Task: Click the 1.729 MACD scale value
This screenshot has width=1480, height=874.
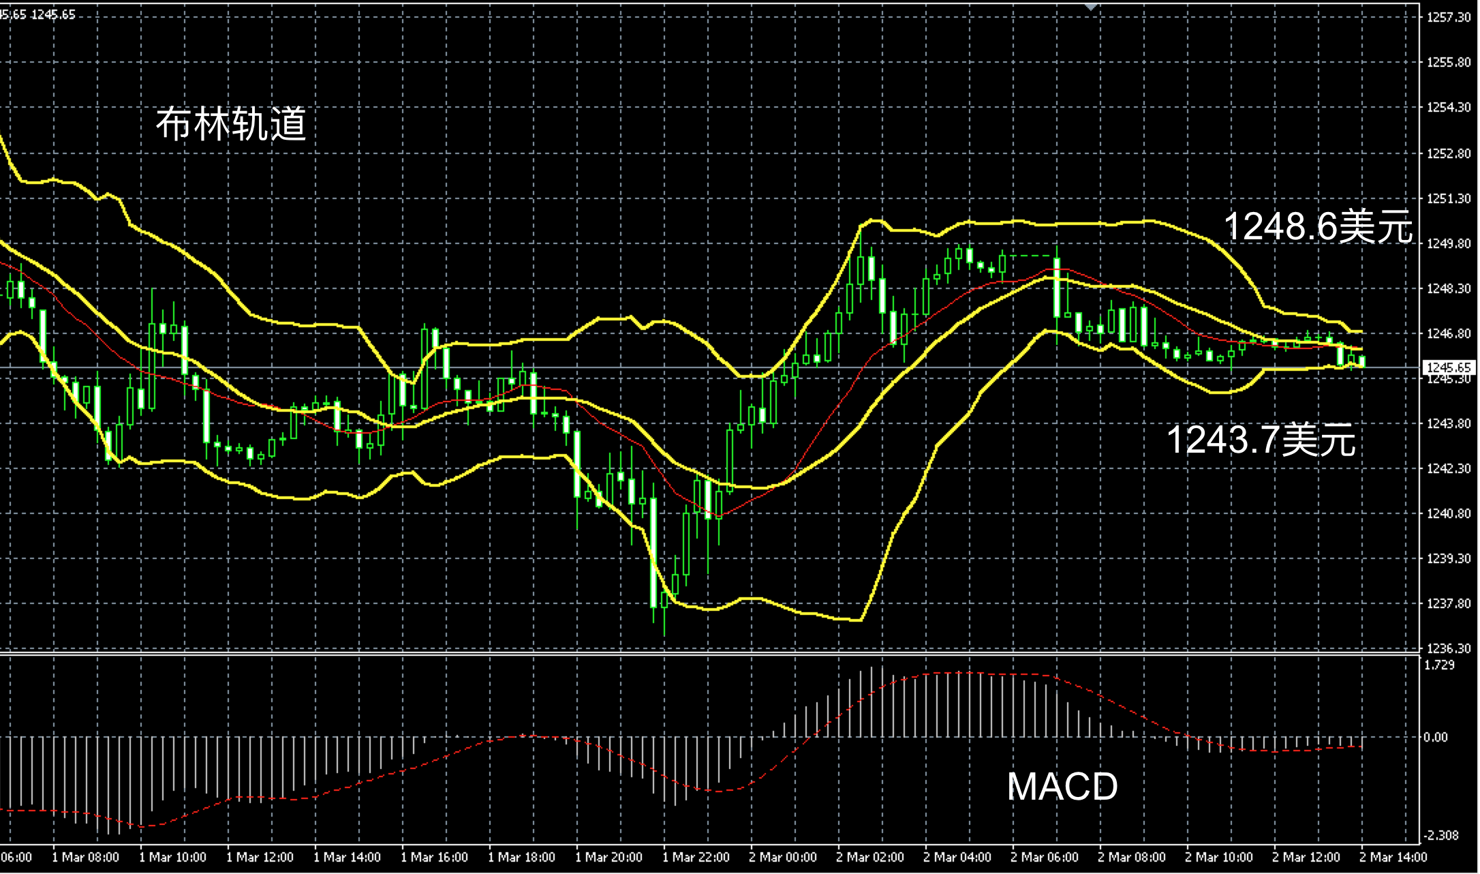Action: tap(1439, 665)
